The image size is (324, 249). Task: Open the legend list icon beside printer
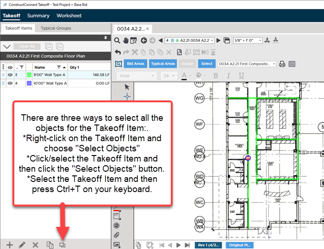(292, 64)
